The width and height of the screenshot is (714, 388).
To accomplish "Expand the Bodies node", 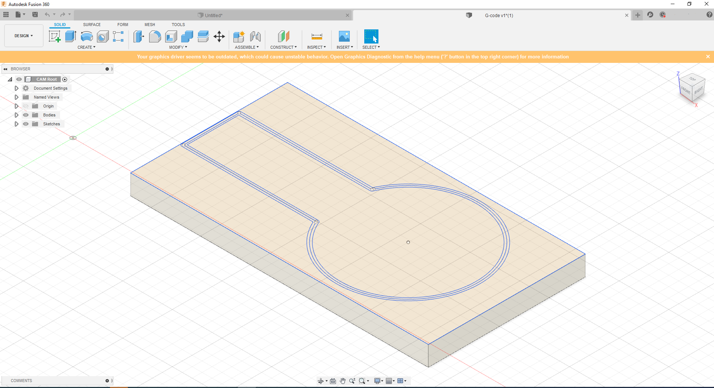I will point(16,115).
